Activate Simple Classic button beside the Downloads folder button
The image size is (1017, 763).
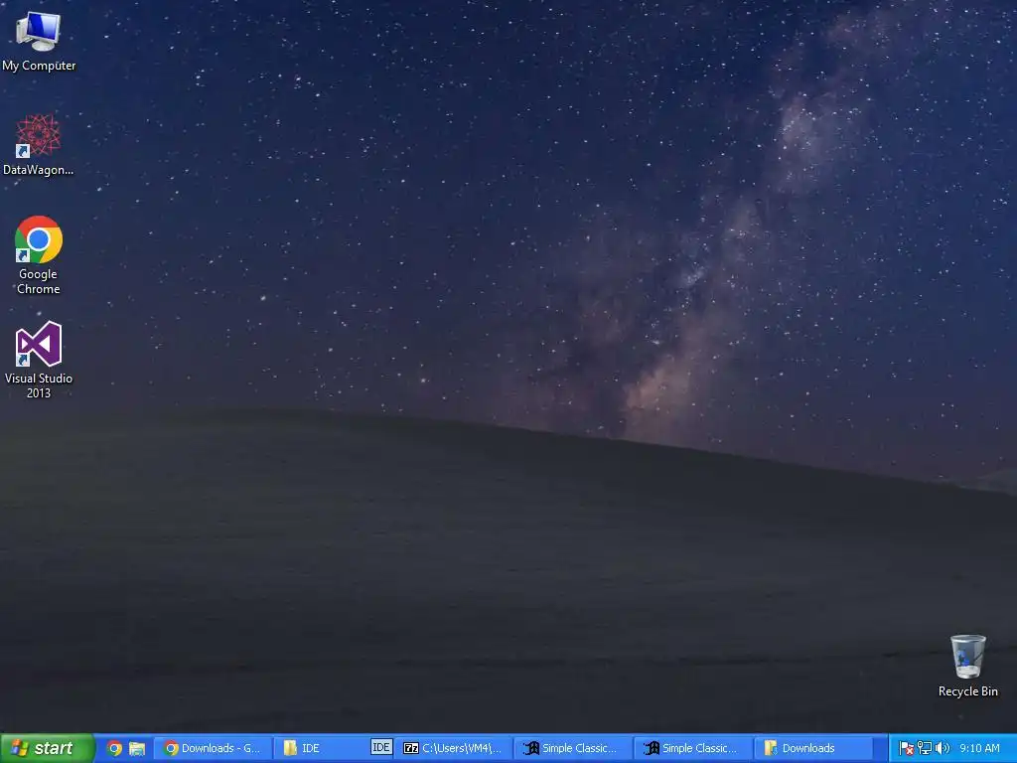[x=692, y=748]
